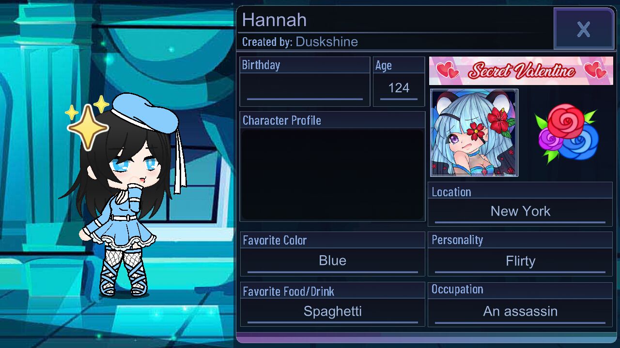This screenshot has height=348, width=620.
Task: Close the Hannah profile panel with X
Action: click(x=584, y=29)
